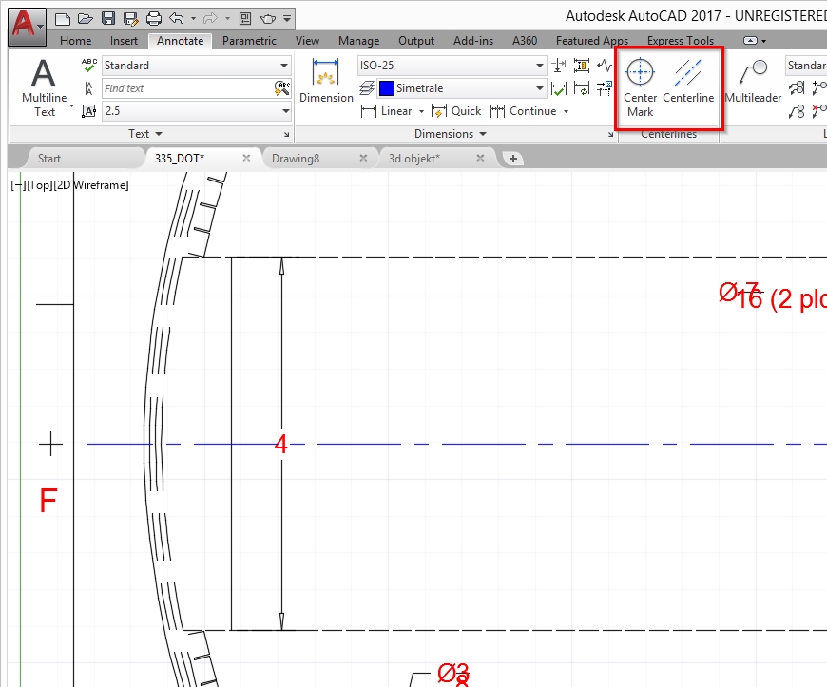Click the Save As icon in quick access
Image resolution: width=827 pixels, height=687 pixels.
coord(129,18)
